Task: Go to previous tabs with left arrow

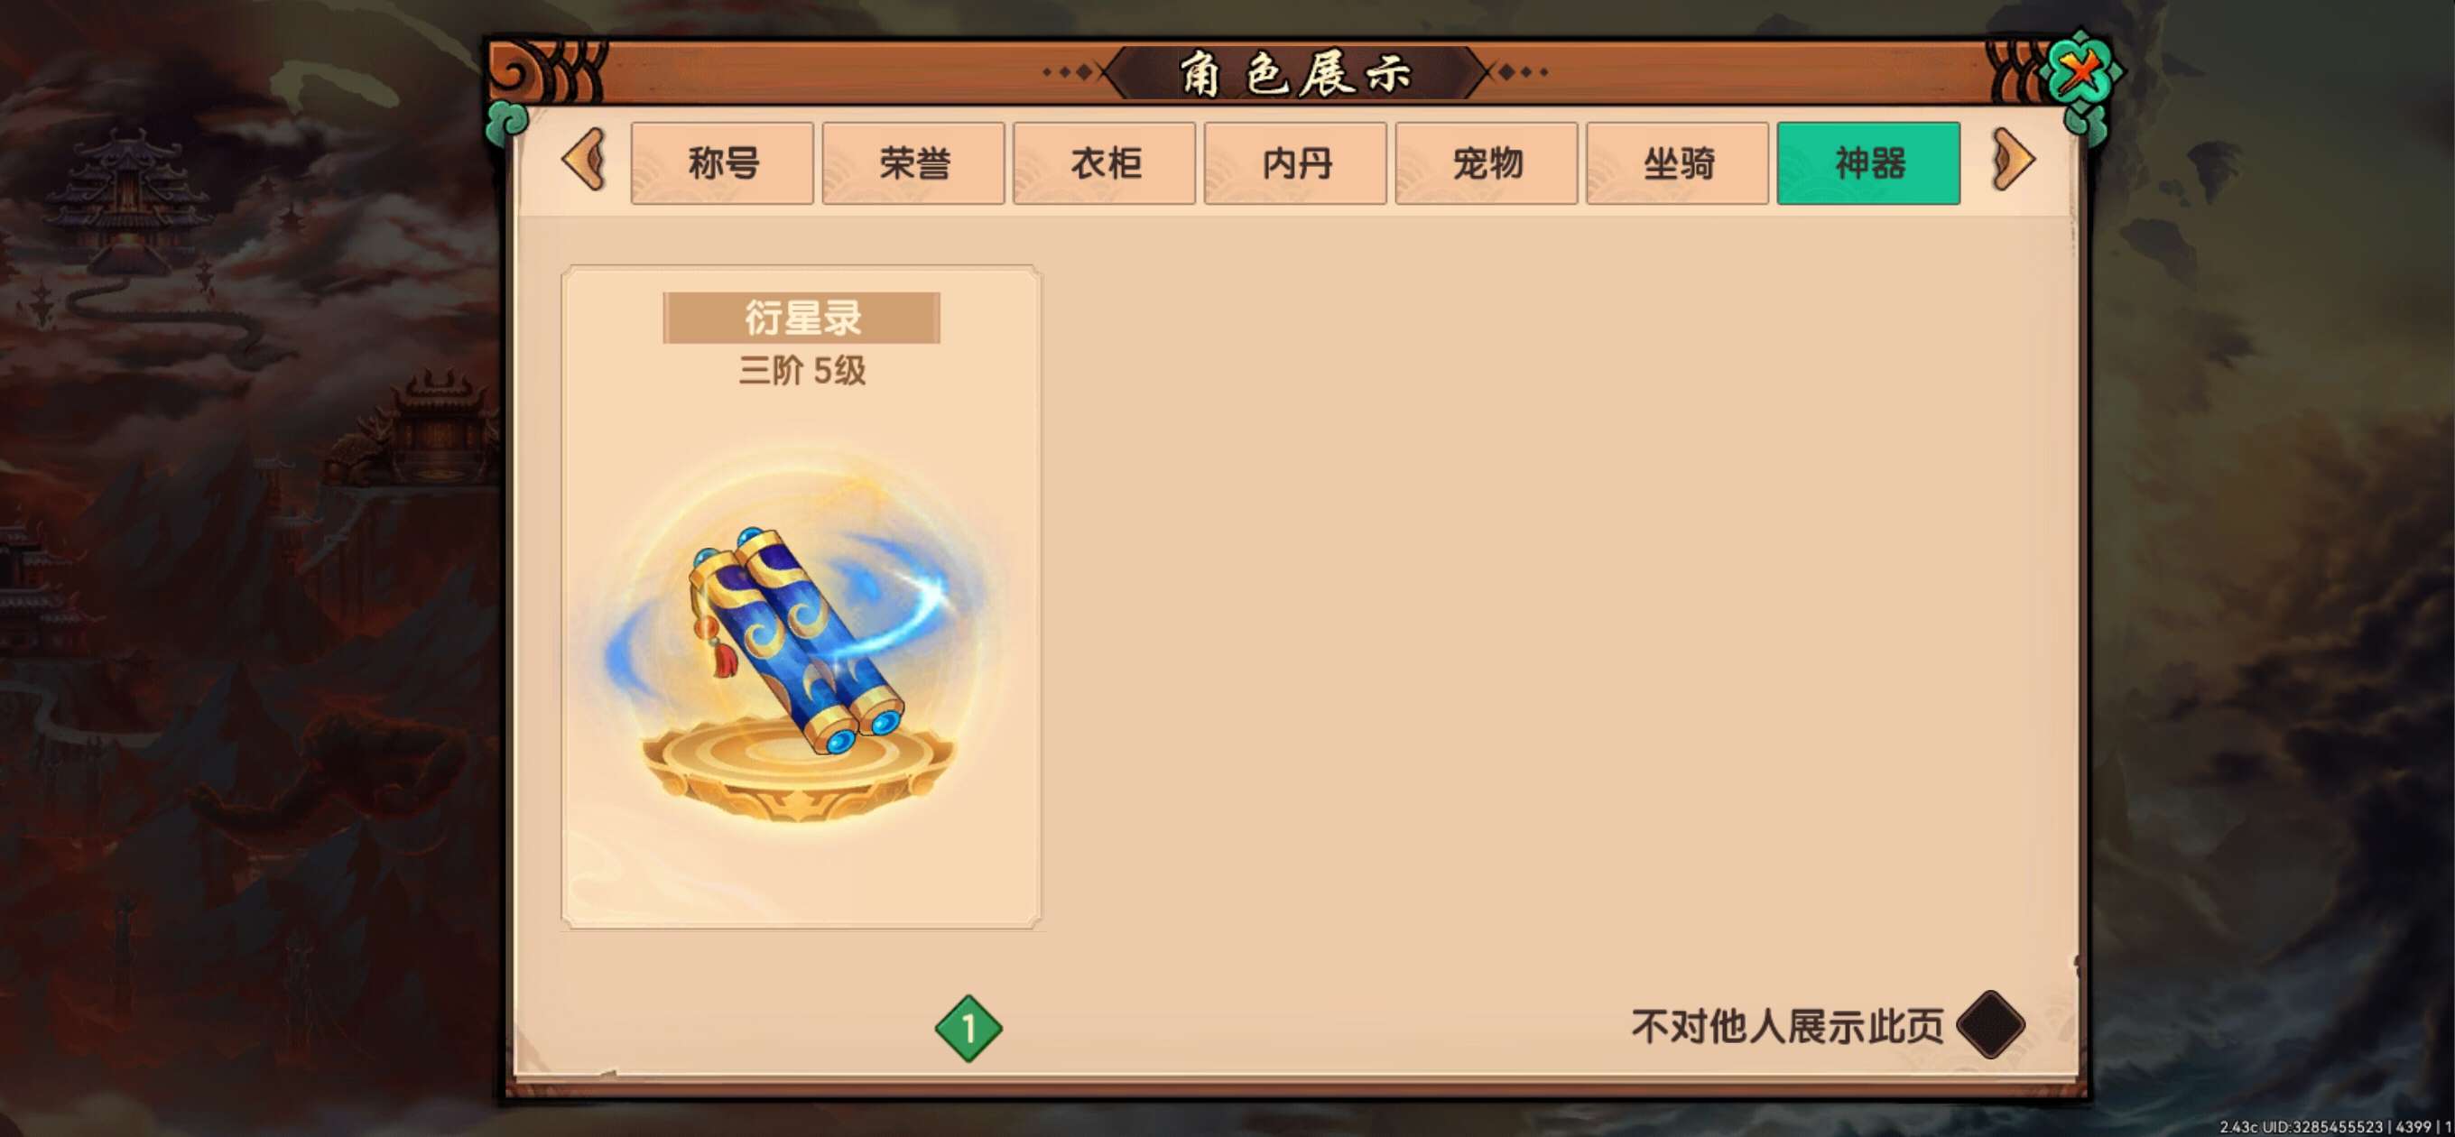Action: pyautogui.click(x=585, y=160)
